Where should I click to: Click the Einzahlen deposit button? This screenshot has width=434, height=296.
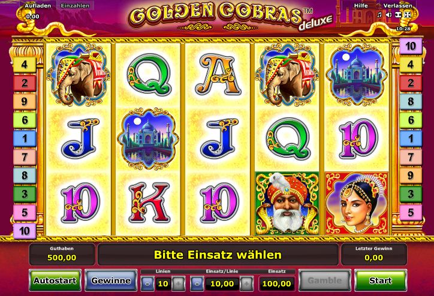click(75, 5)
